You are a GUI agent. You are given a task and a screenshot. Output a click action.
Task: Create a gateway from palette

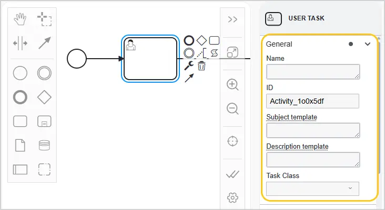coord(44,97)
